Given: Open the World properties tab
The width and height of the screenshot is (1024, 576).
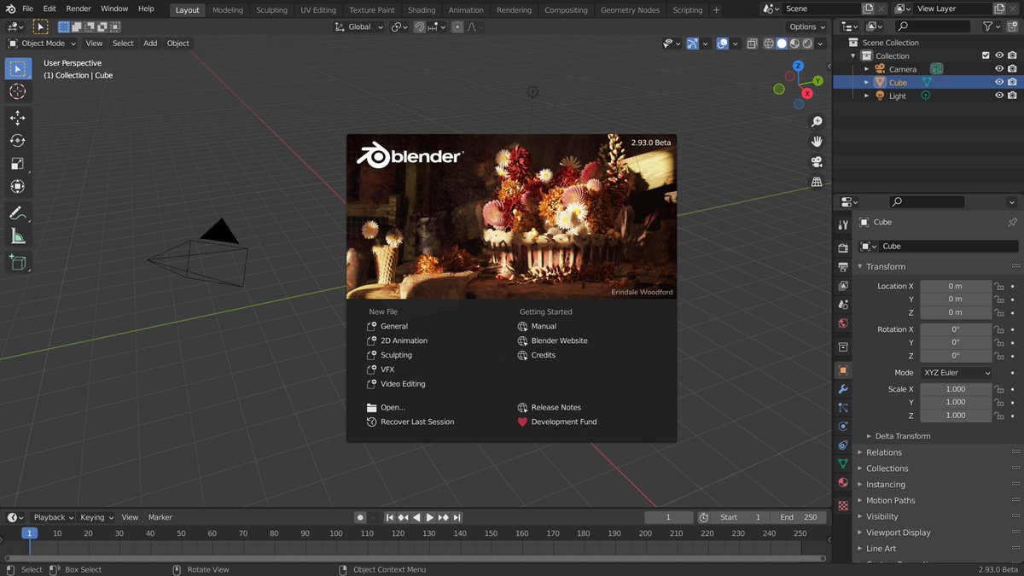Looking at the screenshot, I should coord(843,323).
